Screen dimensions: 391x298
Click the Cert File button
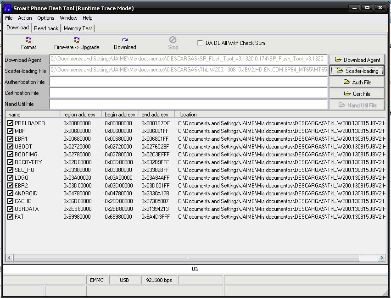click(357, 94)
